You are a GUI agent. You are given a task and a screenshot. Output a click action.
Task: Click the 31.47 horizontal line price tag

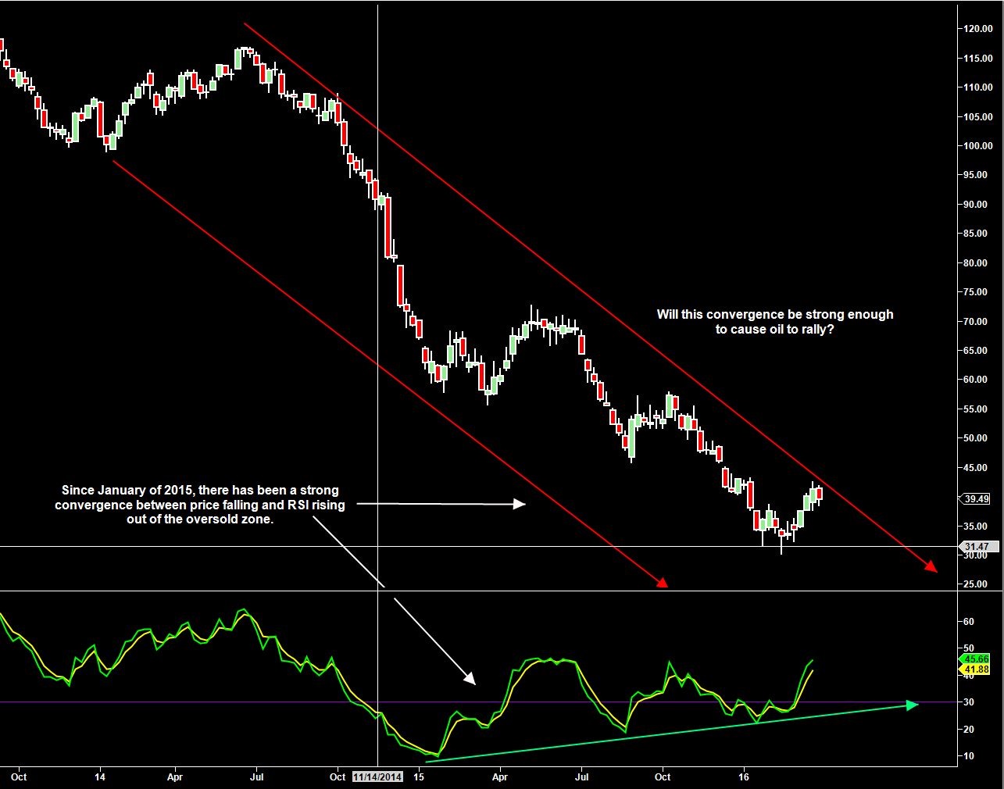click(975, 547)
